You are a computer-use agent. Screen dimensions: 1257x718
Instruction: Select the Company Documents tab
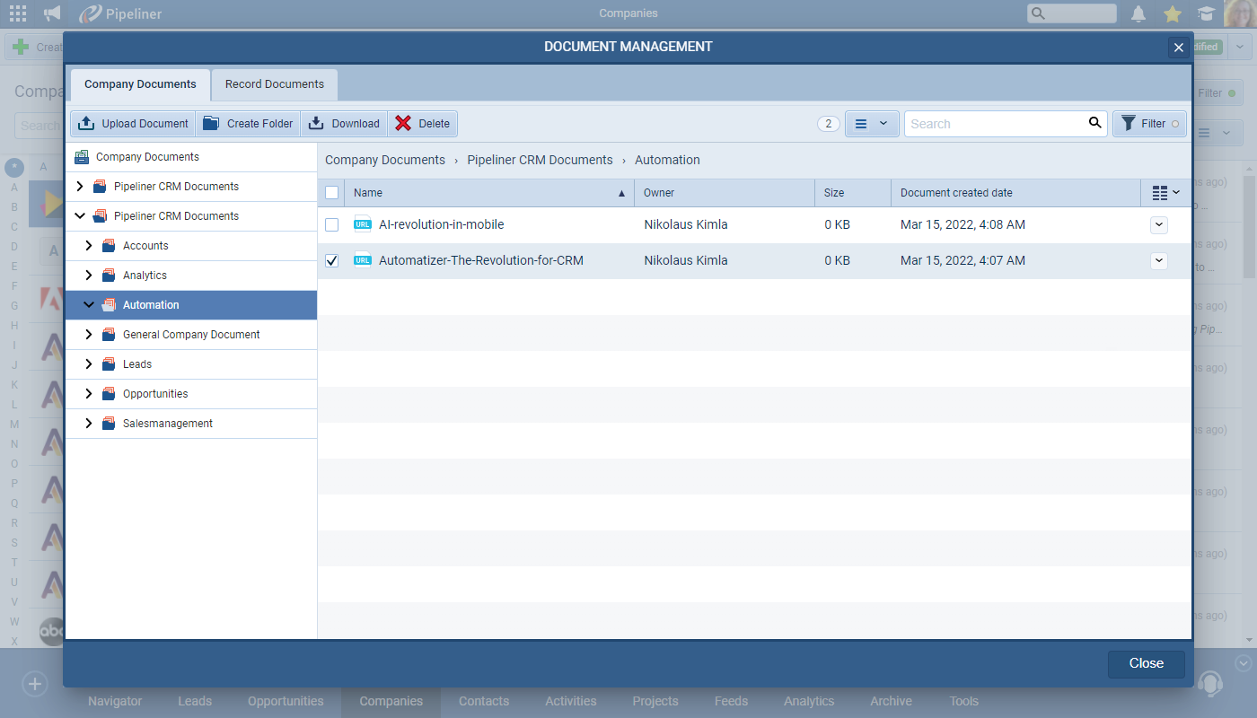140,84
